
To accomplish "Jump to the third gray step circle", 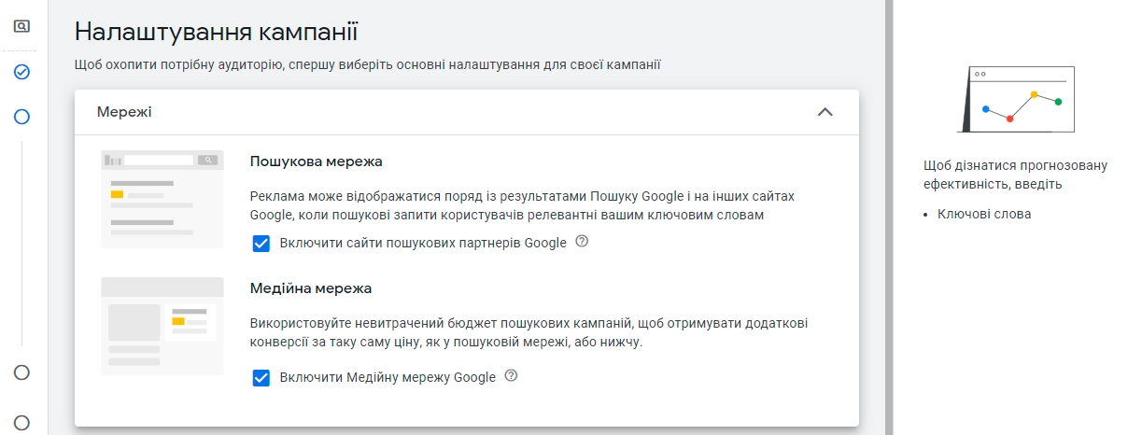I will [x=22, y=372].
